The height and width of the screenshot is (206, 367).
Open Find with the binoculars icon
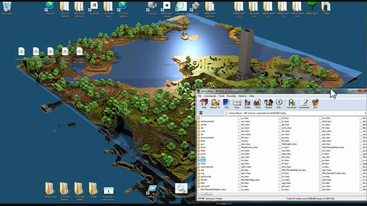click(x=258, y=104)
